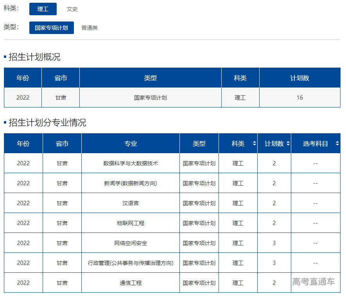Sort the table by 科类 column arrows
Viewport: 346px width, 297px height.
tap(254, 144)
